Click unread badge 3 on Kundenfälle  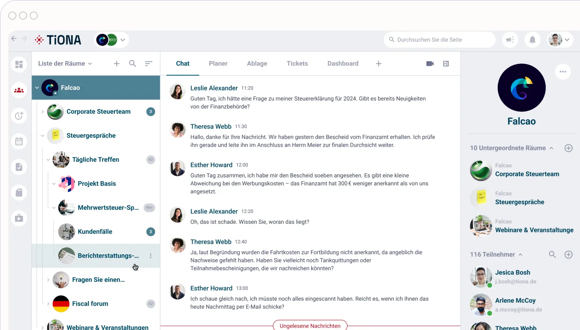(151, 232)
